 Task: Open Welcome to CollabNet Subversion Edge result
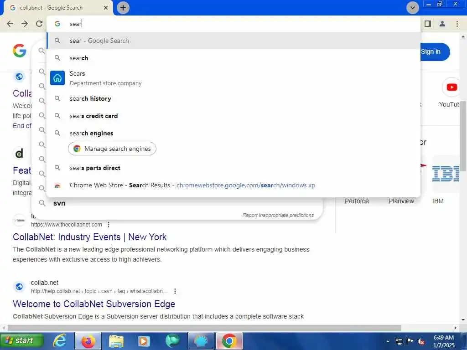[94, 304]
